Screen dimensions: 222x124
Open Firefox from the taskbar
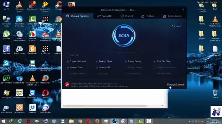pyautogui.click(x=97, y=121)
